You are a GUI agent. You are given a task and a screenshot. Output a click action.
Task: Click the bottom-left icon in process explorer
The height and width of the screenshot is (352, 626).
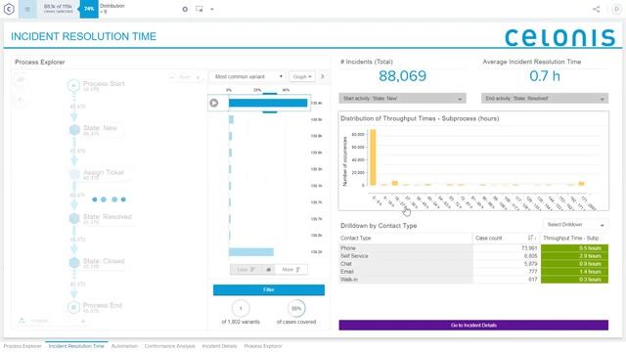pyautogui.click(x=22, y=321)
